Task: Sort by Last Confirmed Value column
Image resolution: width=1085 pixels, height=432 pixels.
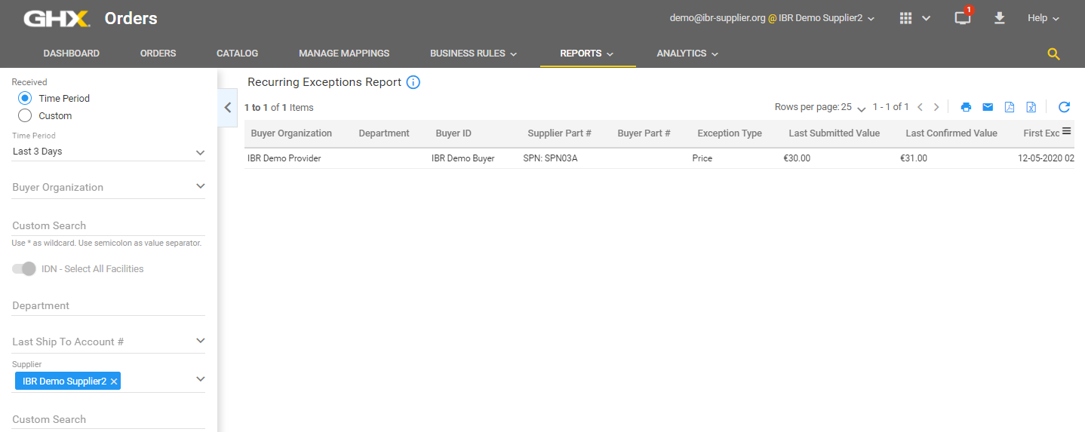Action: pos(951,133)
